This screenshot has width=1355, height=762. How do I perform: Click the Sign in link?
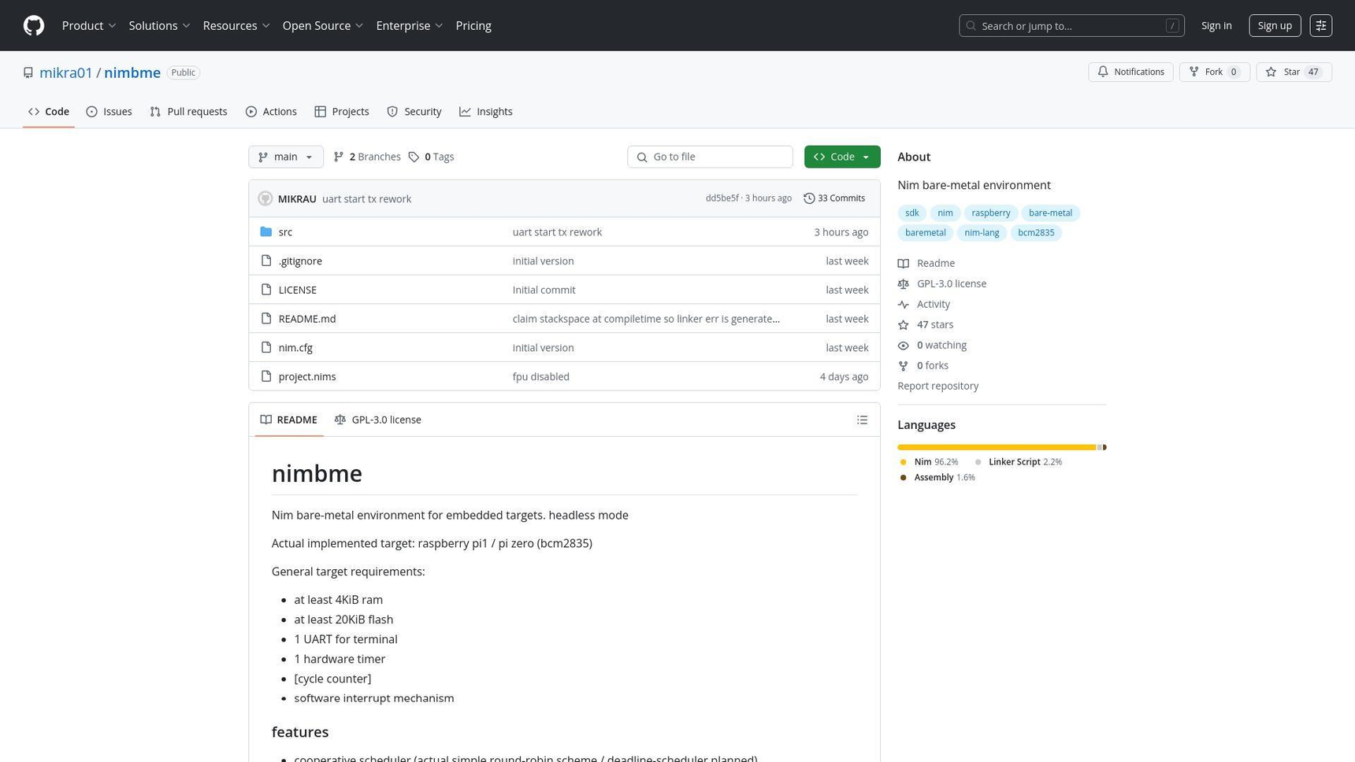click(x=1216, y=25)
